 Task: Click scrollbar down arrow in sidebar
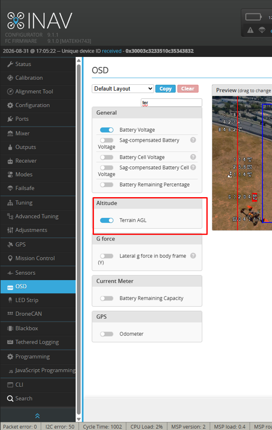[79, 419]
